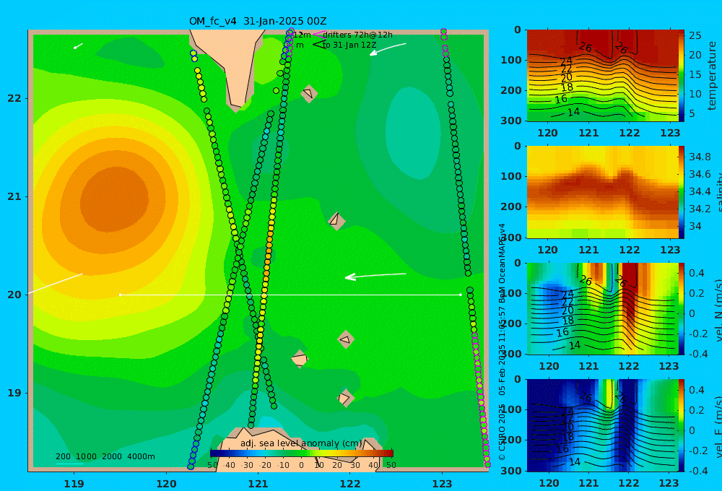This screenshot has width=722, height=491.
Task: Click the depth label 300 on salinity panel
Action: coord(511,238)
